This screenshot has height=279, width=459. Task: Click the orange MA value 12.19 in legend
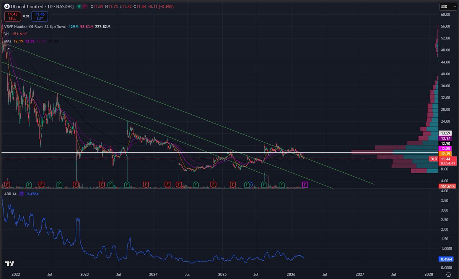(x=18, y=41)
